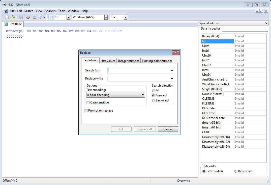Viewport: 271px width, 185px height.
Task: Open the Analysis menu
Action: coord(50,11)
